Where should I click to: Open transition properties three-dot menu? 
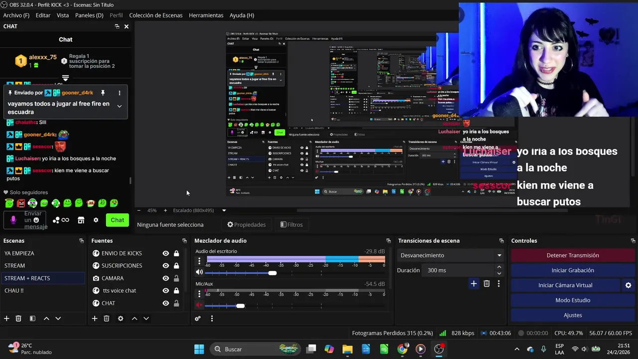pos(498,284)
